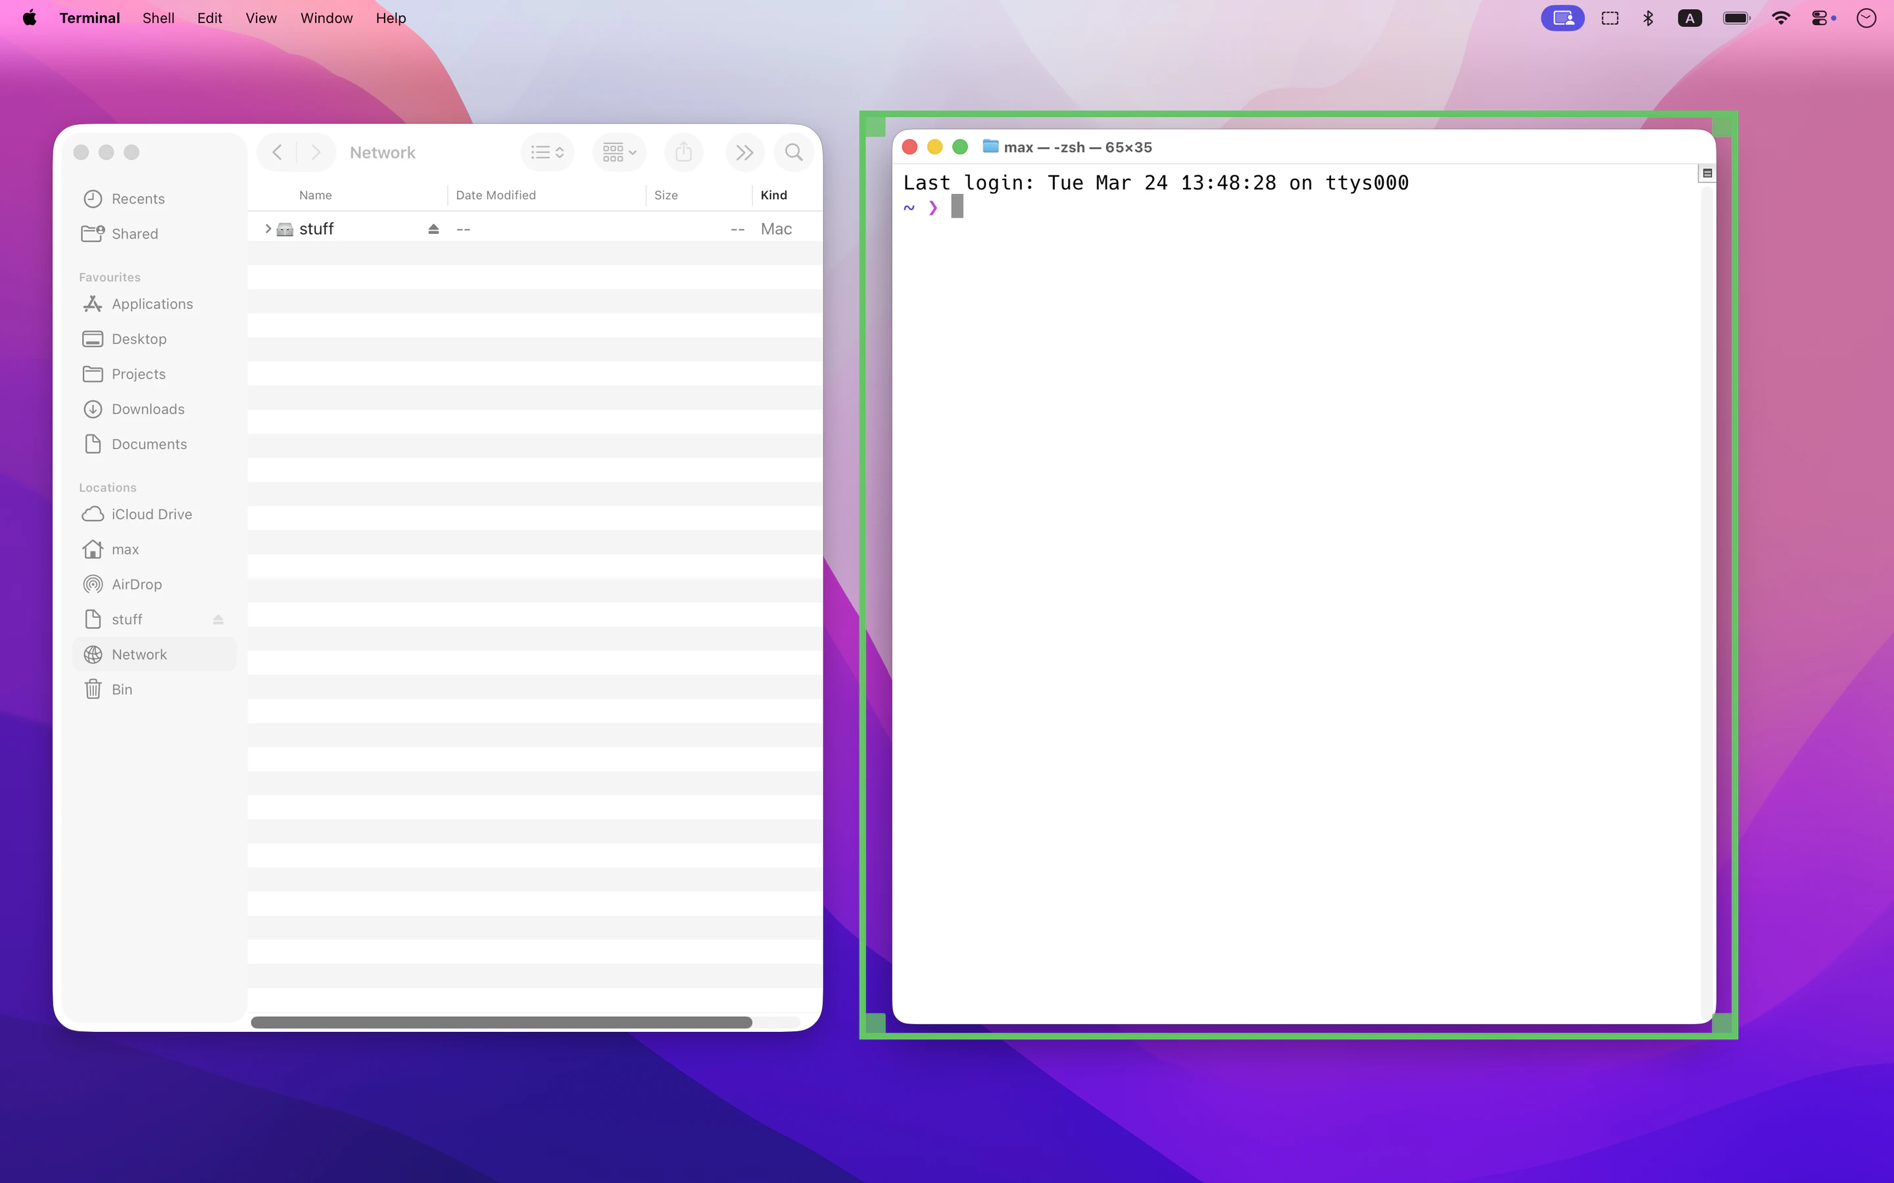Viewport: 1894px width, 1183px height.
Task: Click the Bluetooth icon in menu bar
Action: (x=1648, y=18)
